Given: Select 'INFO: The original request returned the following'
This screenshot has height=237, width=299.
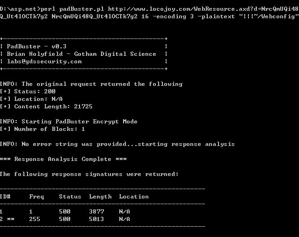Looking at the screenshot, I should [x=91, y=84].
